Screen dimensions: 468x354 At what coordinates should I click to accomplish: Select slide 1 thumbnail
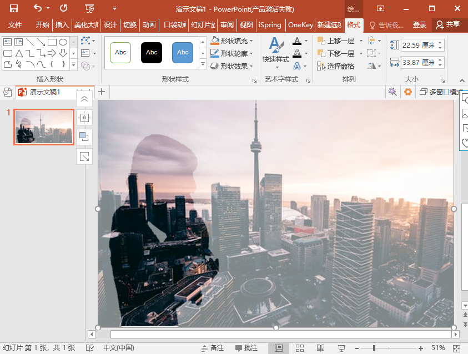tap(44, 127)
